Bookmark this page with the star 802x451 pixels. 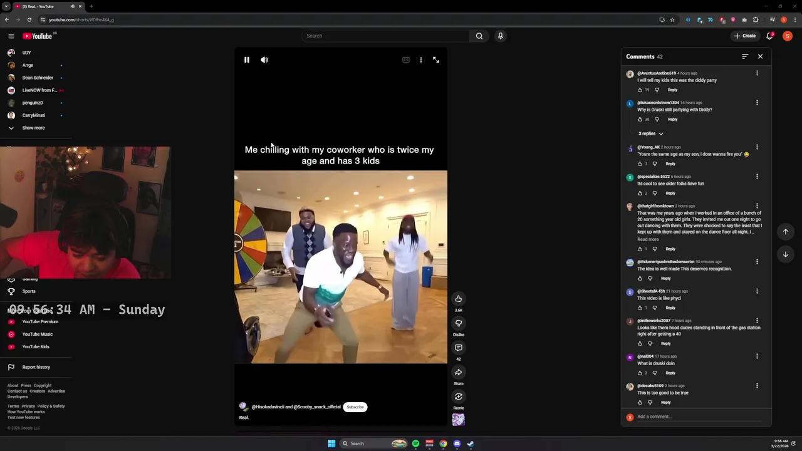point(672,19)
